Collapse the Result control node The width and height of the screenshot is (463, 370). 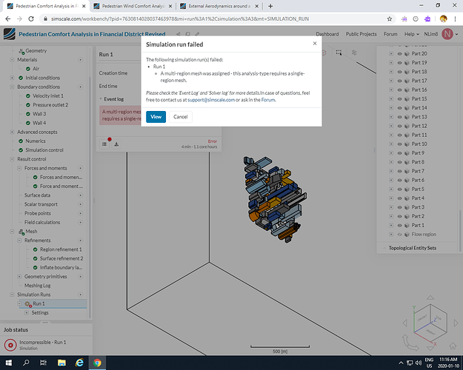coord(12,159)
